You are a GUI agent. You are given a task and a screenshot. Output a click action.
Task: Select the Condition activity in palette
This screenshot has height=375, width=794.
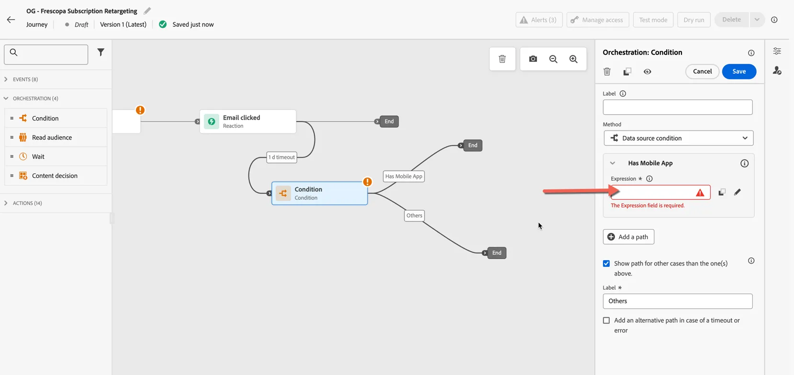tap(56, 118)
